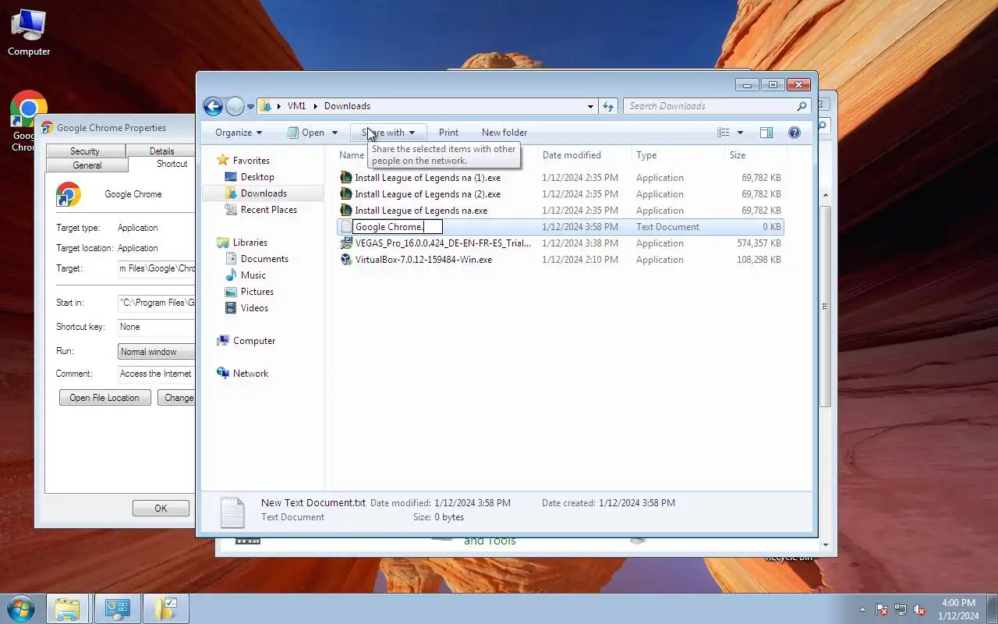Open the Share with menu
Viewport: 998px width, 624px height.
388,133
